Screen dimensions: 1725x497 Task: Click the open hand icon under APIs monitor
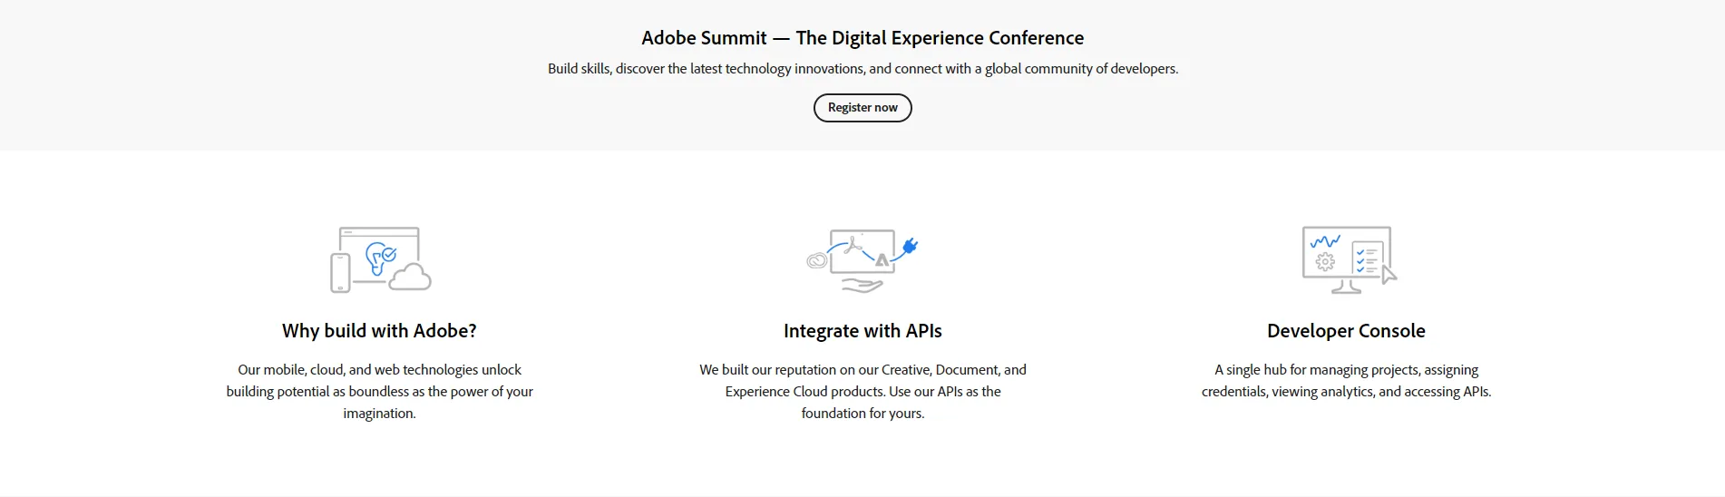pyautogui.click(x=862, y=286)
